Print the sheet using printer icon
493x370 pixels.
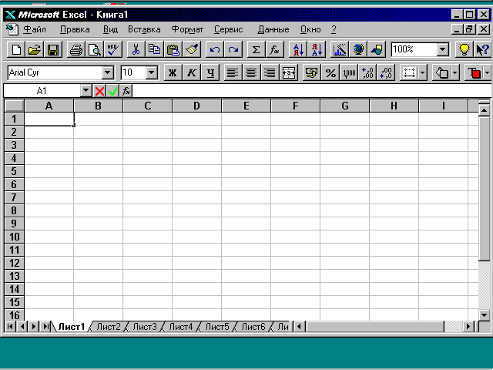tap(76, 49)
